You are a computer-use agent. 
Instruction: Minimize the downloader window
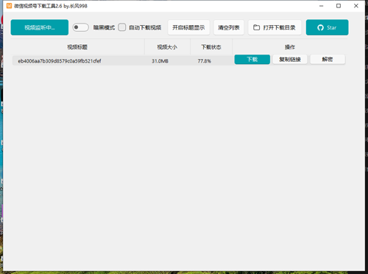pyautogui.click(x=321, y=6)
